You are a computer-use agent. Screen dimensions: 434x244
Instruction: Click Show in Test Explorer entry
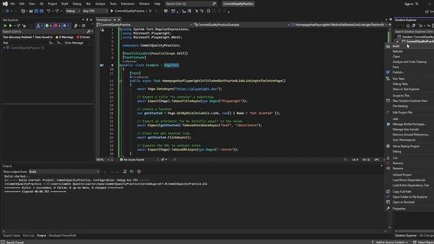(406, 89)
